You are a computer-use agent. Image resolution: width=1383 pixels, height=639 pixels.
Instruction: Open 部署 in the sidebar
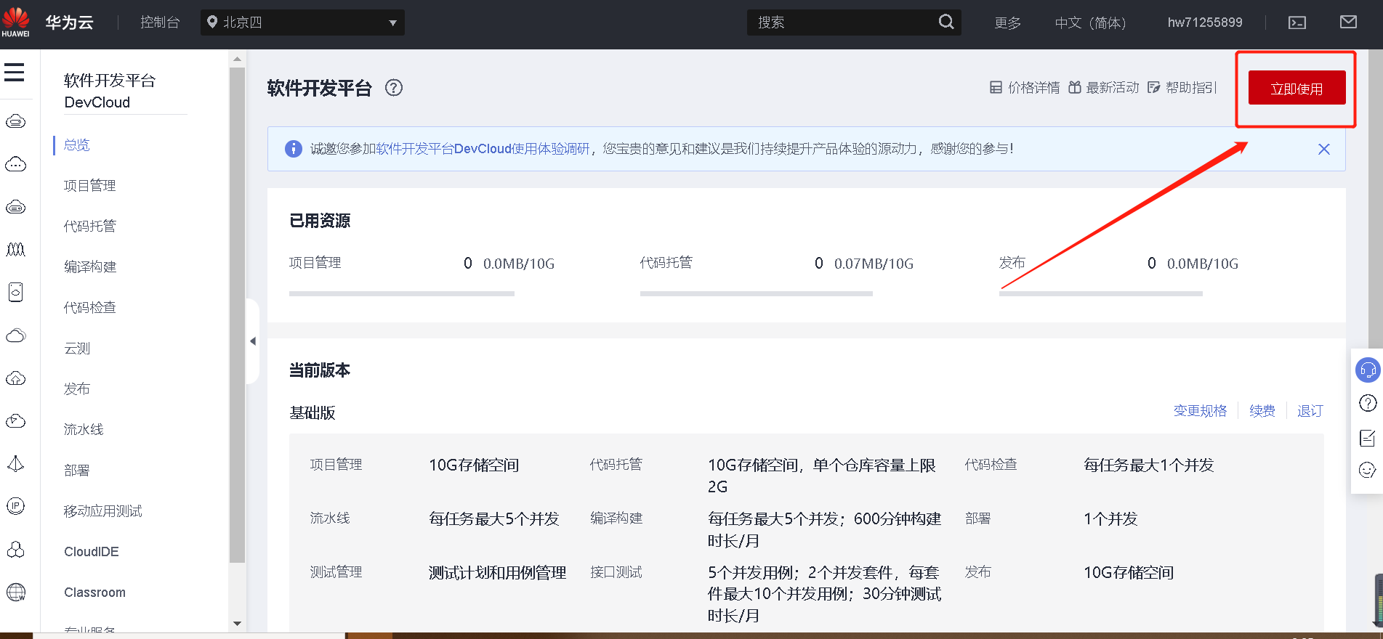click(77, 471)
